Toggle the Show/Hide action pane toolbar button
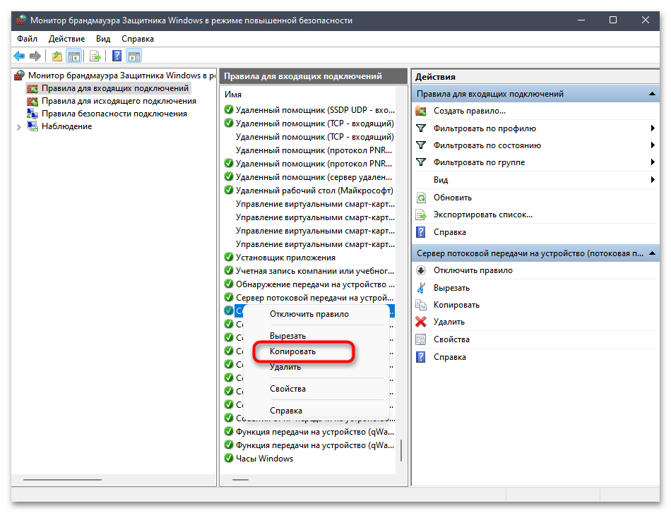Viewport: 671px width, 513px height. pyautogui.click(x=134, y=56)
